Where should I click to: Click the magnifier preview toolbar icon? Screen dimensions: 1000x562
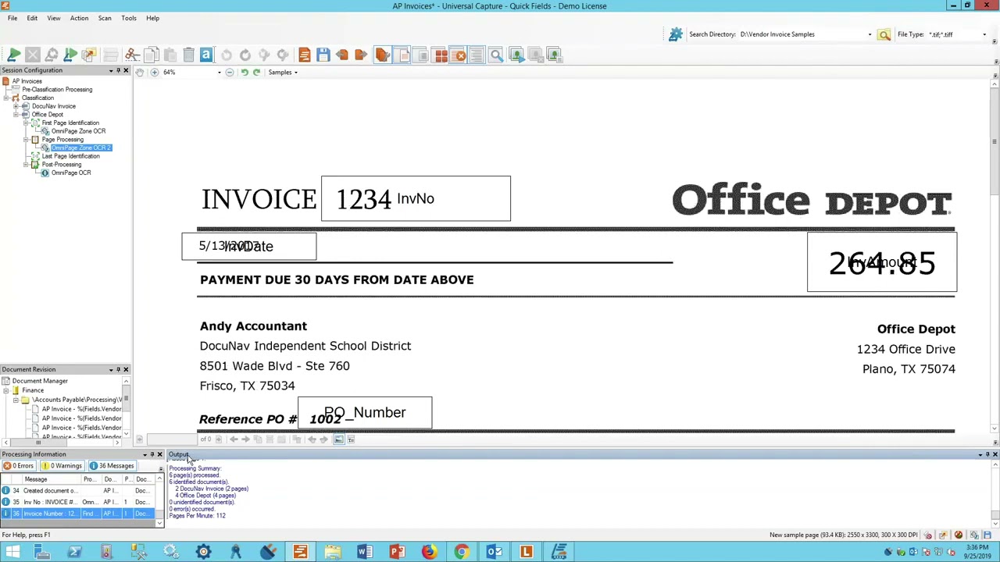(496, 55)
